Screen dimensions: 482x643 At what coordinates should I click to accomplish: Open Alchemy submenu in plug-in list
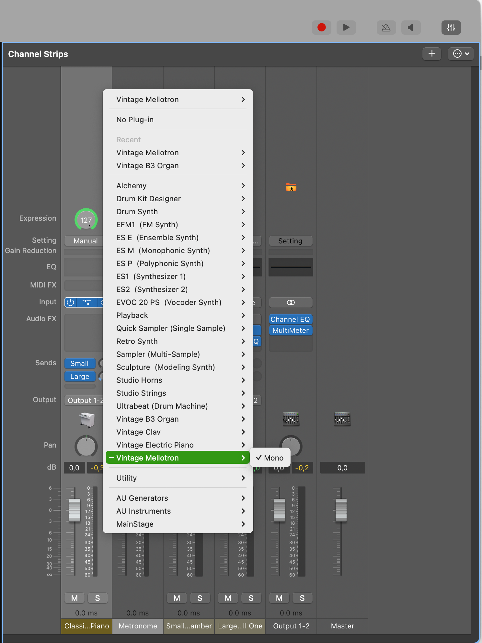(178, 186)
